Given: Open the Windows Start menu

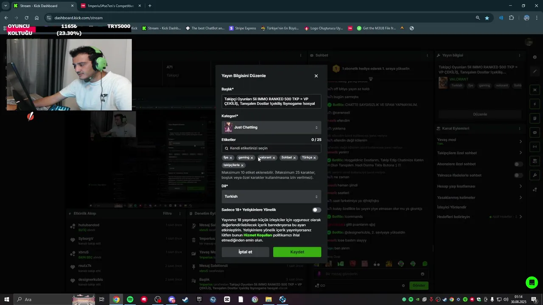Looking at the screenshot, I should (x=7, y=299).
